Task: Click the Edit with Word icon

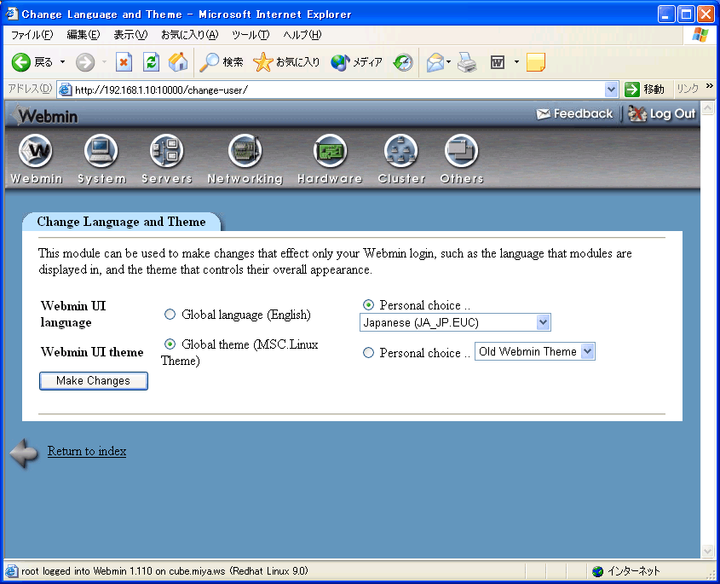Action: tap(498, 62)
